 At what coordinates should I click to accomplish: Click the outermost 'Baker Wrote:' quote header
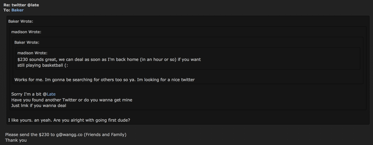click(x=21, y=21)
